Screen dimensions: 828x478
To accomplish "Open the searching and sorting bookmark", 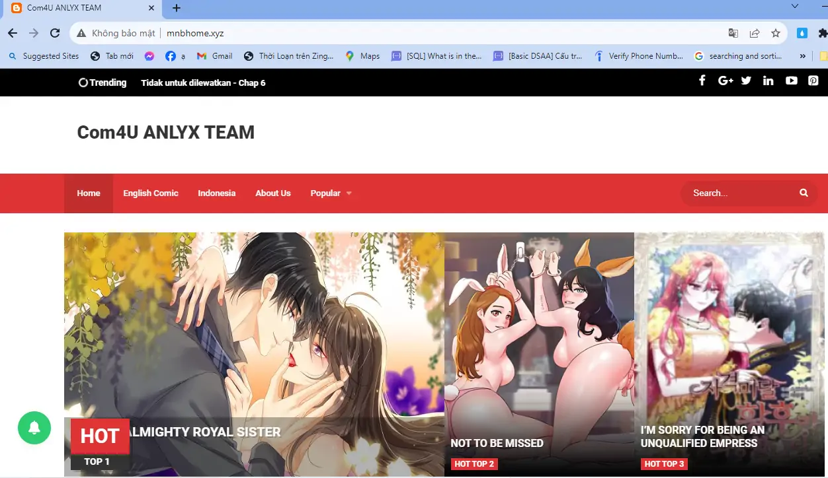I will coord(739,56).
